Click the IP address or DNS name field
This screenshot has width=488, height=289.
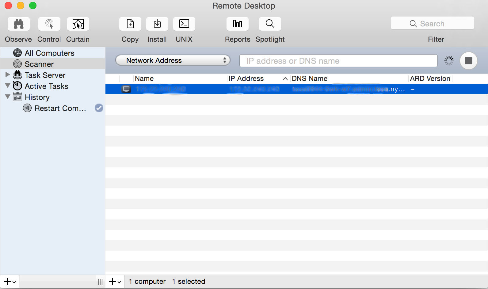338,61
